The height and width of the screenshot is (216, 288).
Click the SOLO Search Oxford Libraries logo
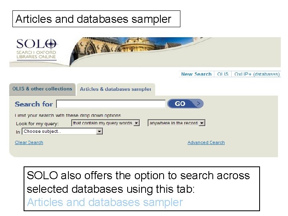pos(36,49)
